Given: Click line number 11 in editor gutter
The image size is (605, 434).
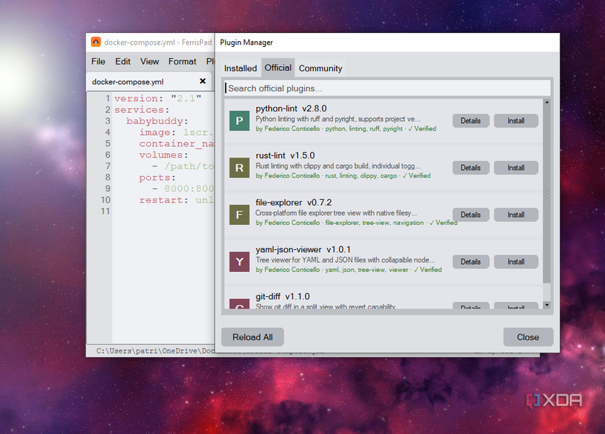Looking at the screenshot, I should pyautogui.click(x=106, y=211).
